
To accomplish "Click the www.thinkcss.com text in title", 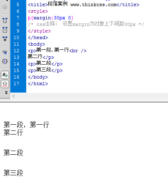I will [93, 5].
